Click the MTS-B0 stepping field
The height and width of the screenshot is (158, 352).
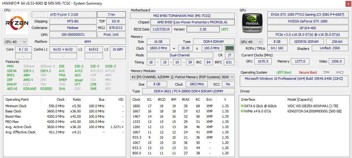73,22
